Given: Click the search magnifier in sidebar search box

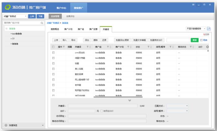Looking at the screenshot, I should tap(42, 23).
